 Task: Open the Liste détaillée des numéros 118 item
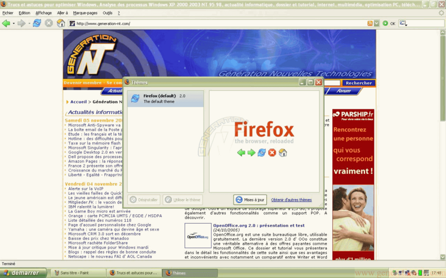click(x=100, y=221)
